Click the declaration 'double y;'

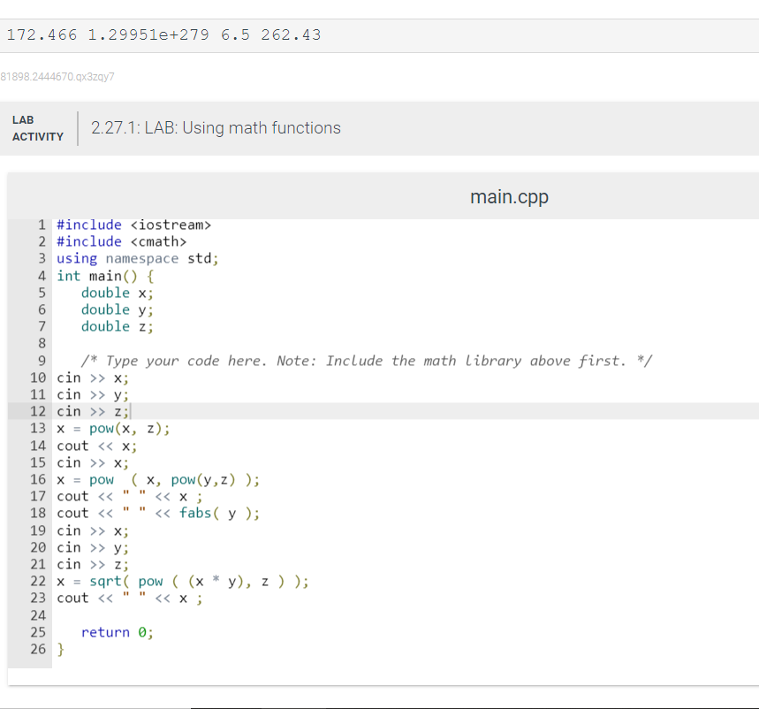coord(118,310)
